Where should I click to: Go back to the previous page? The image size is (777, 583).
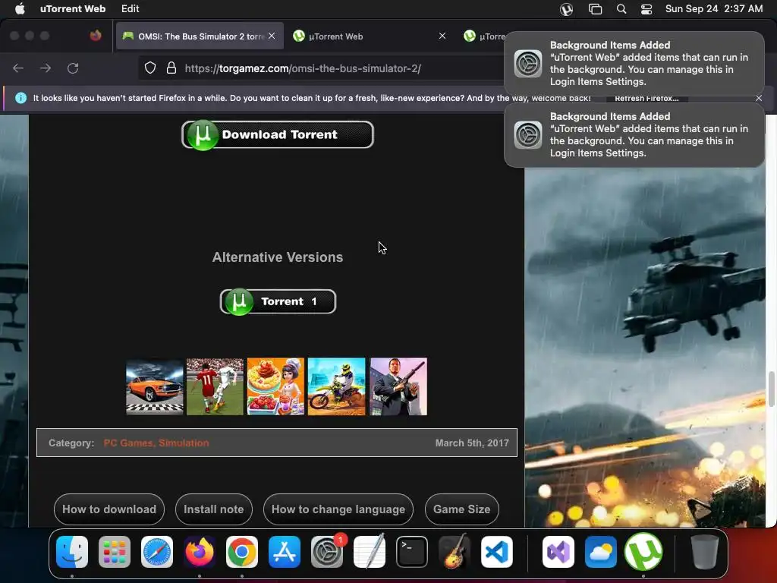[x=18, y=68]
